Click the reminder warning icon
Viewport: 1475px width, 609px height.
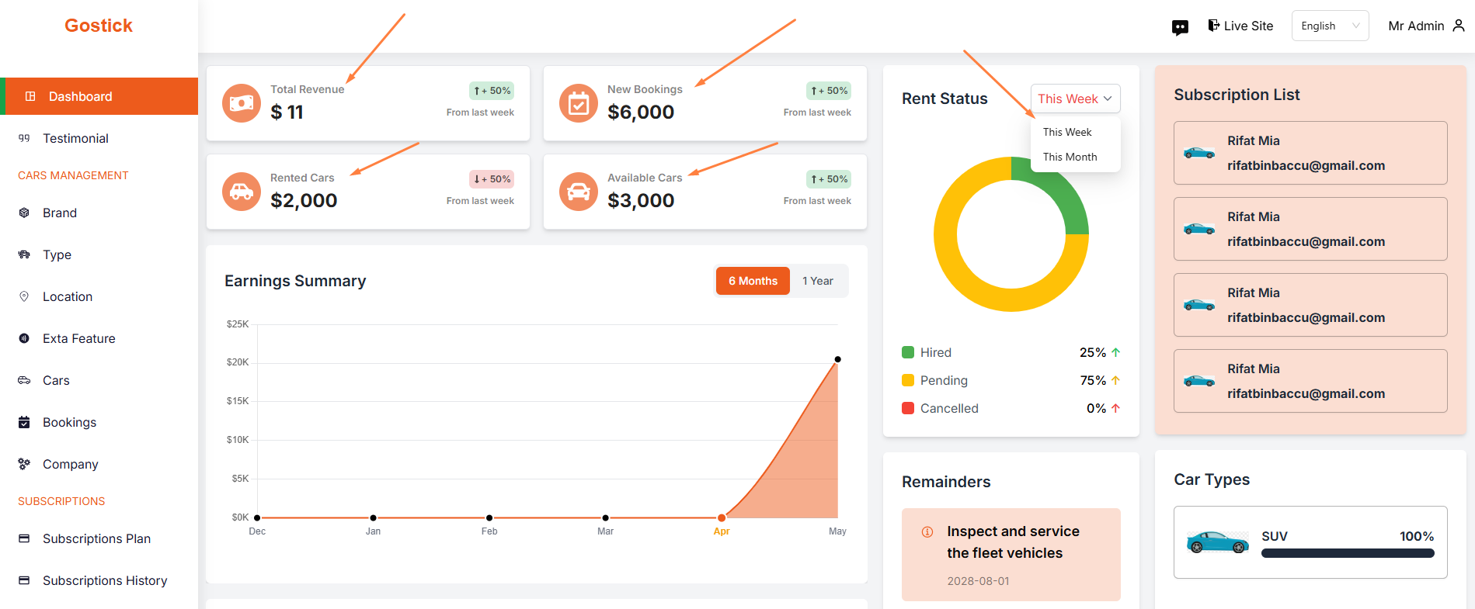pyautogui.click(x=927, y=532)
